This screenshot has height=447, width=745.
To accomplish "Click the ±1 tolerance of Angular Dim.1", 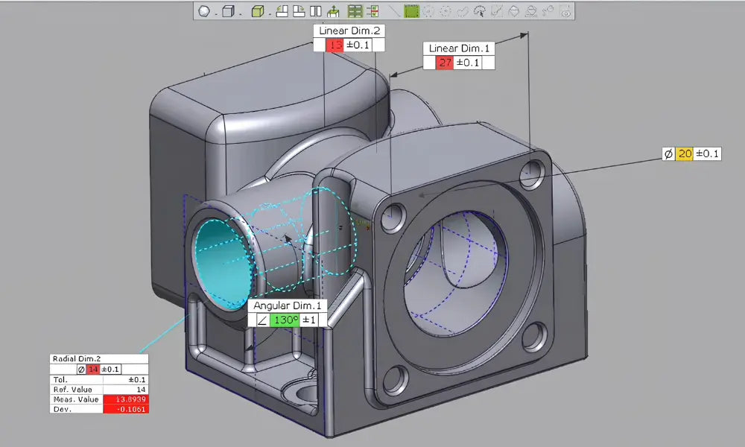I will click(309, 320).
